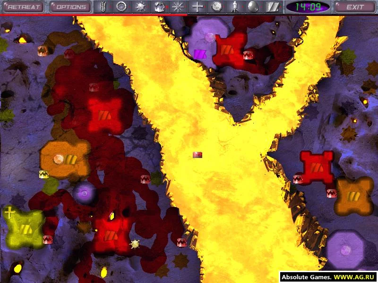Viewport: 378px width, 283px height.
Task: Click collector at lower-left corner of right red base
Action: (298, 179)
